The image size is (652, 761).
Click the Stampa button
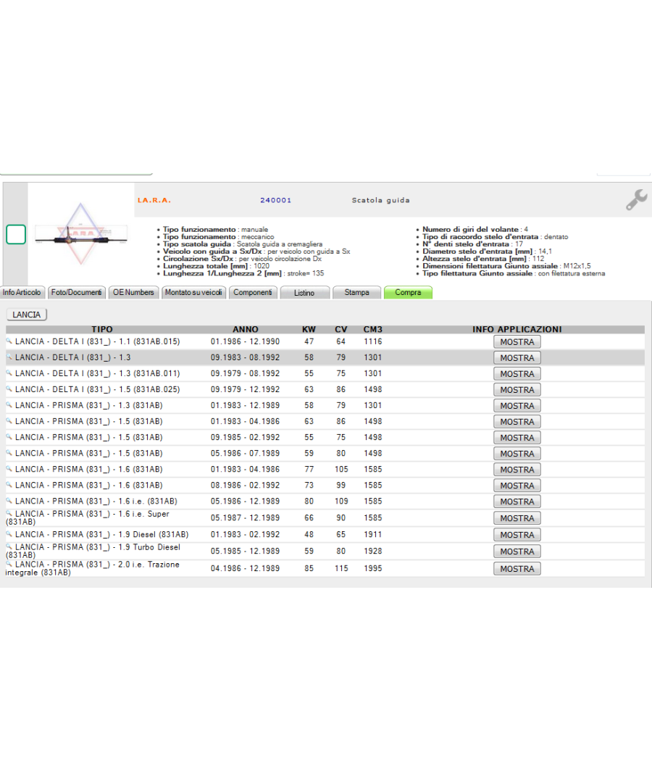click(356, 293)
